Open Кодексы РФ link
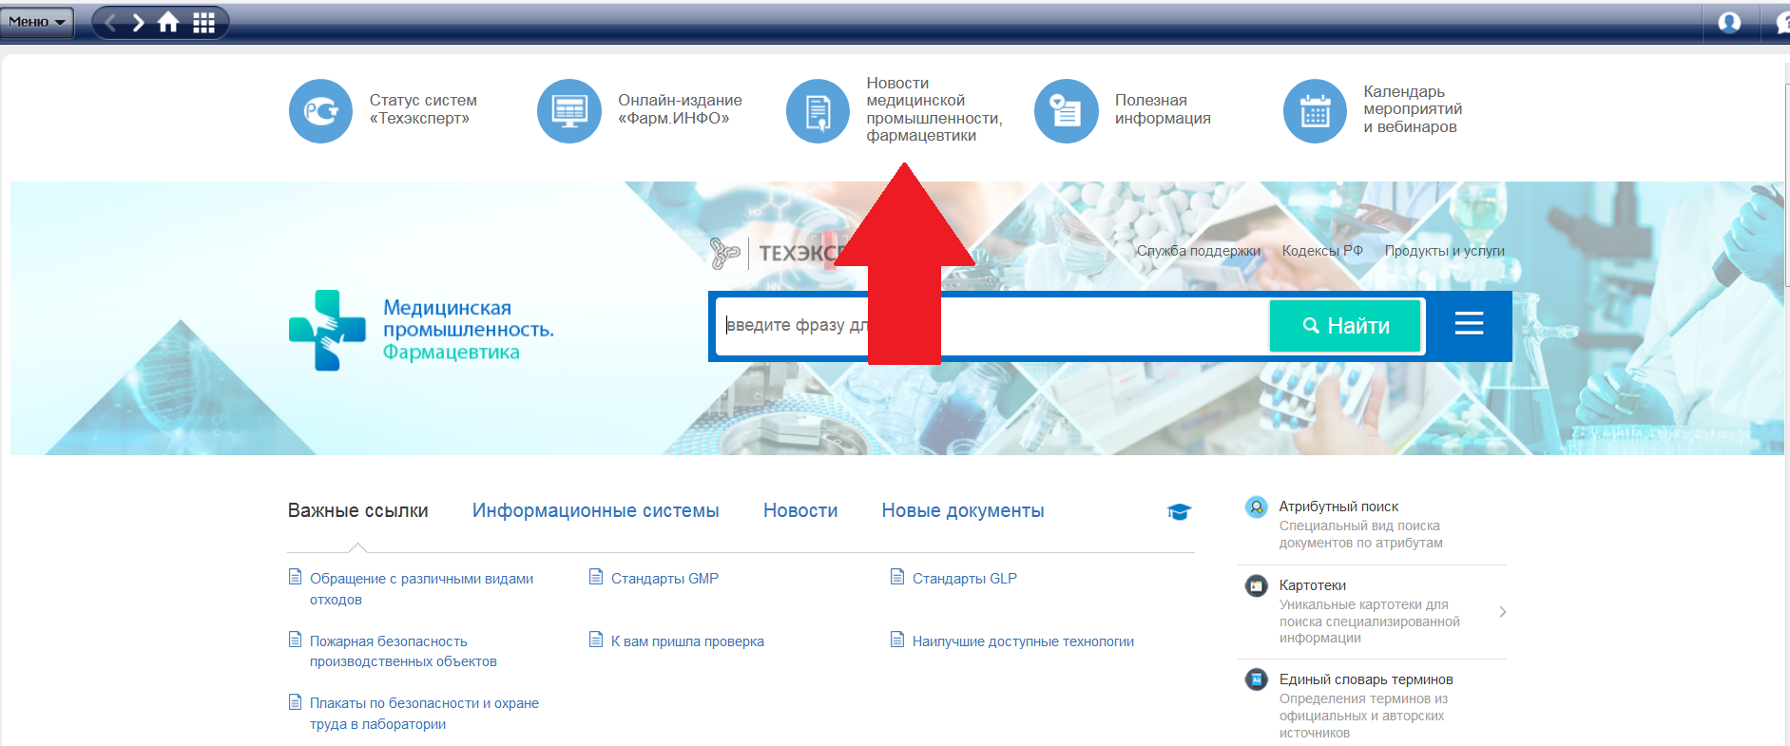1790x746 pixels. (1322, 251)
